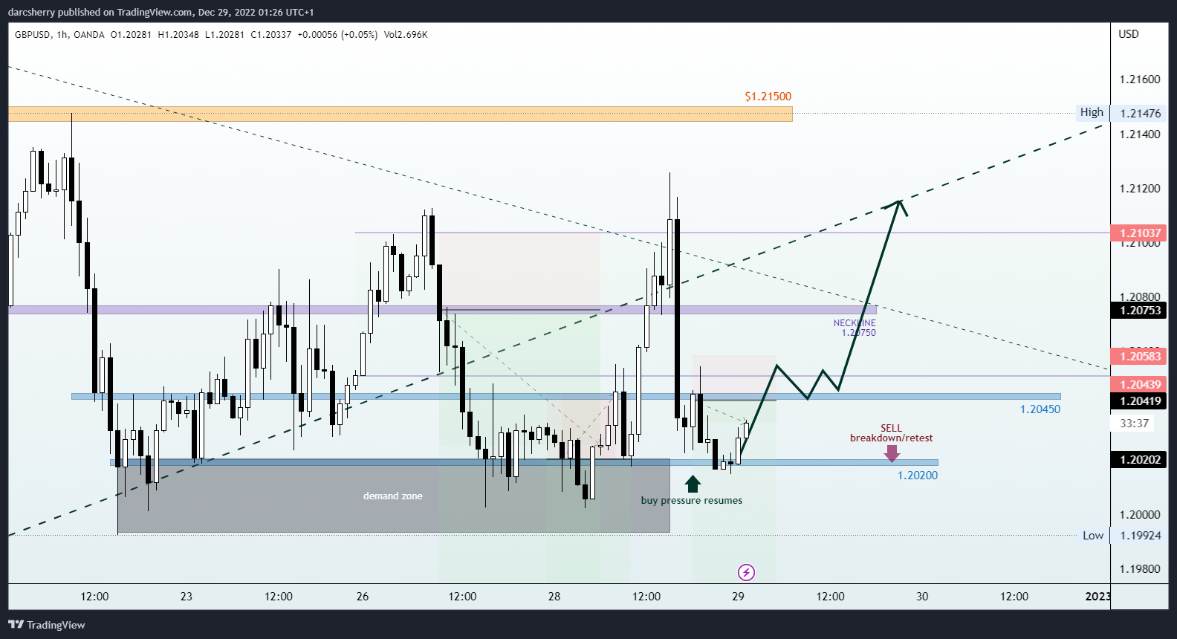This screenshot has height=639, width=1177.
Task: Click the TradingView logo at bottom left
Action: pyautogui.click(x=47, y=625)
